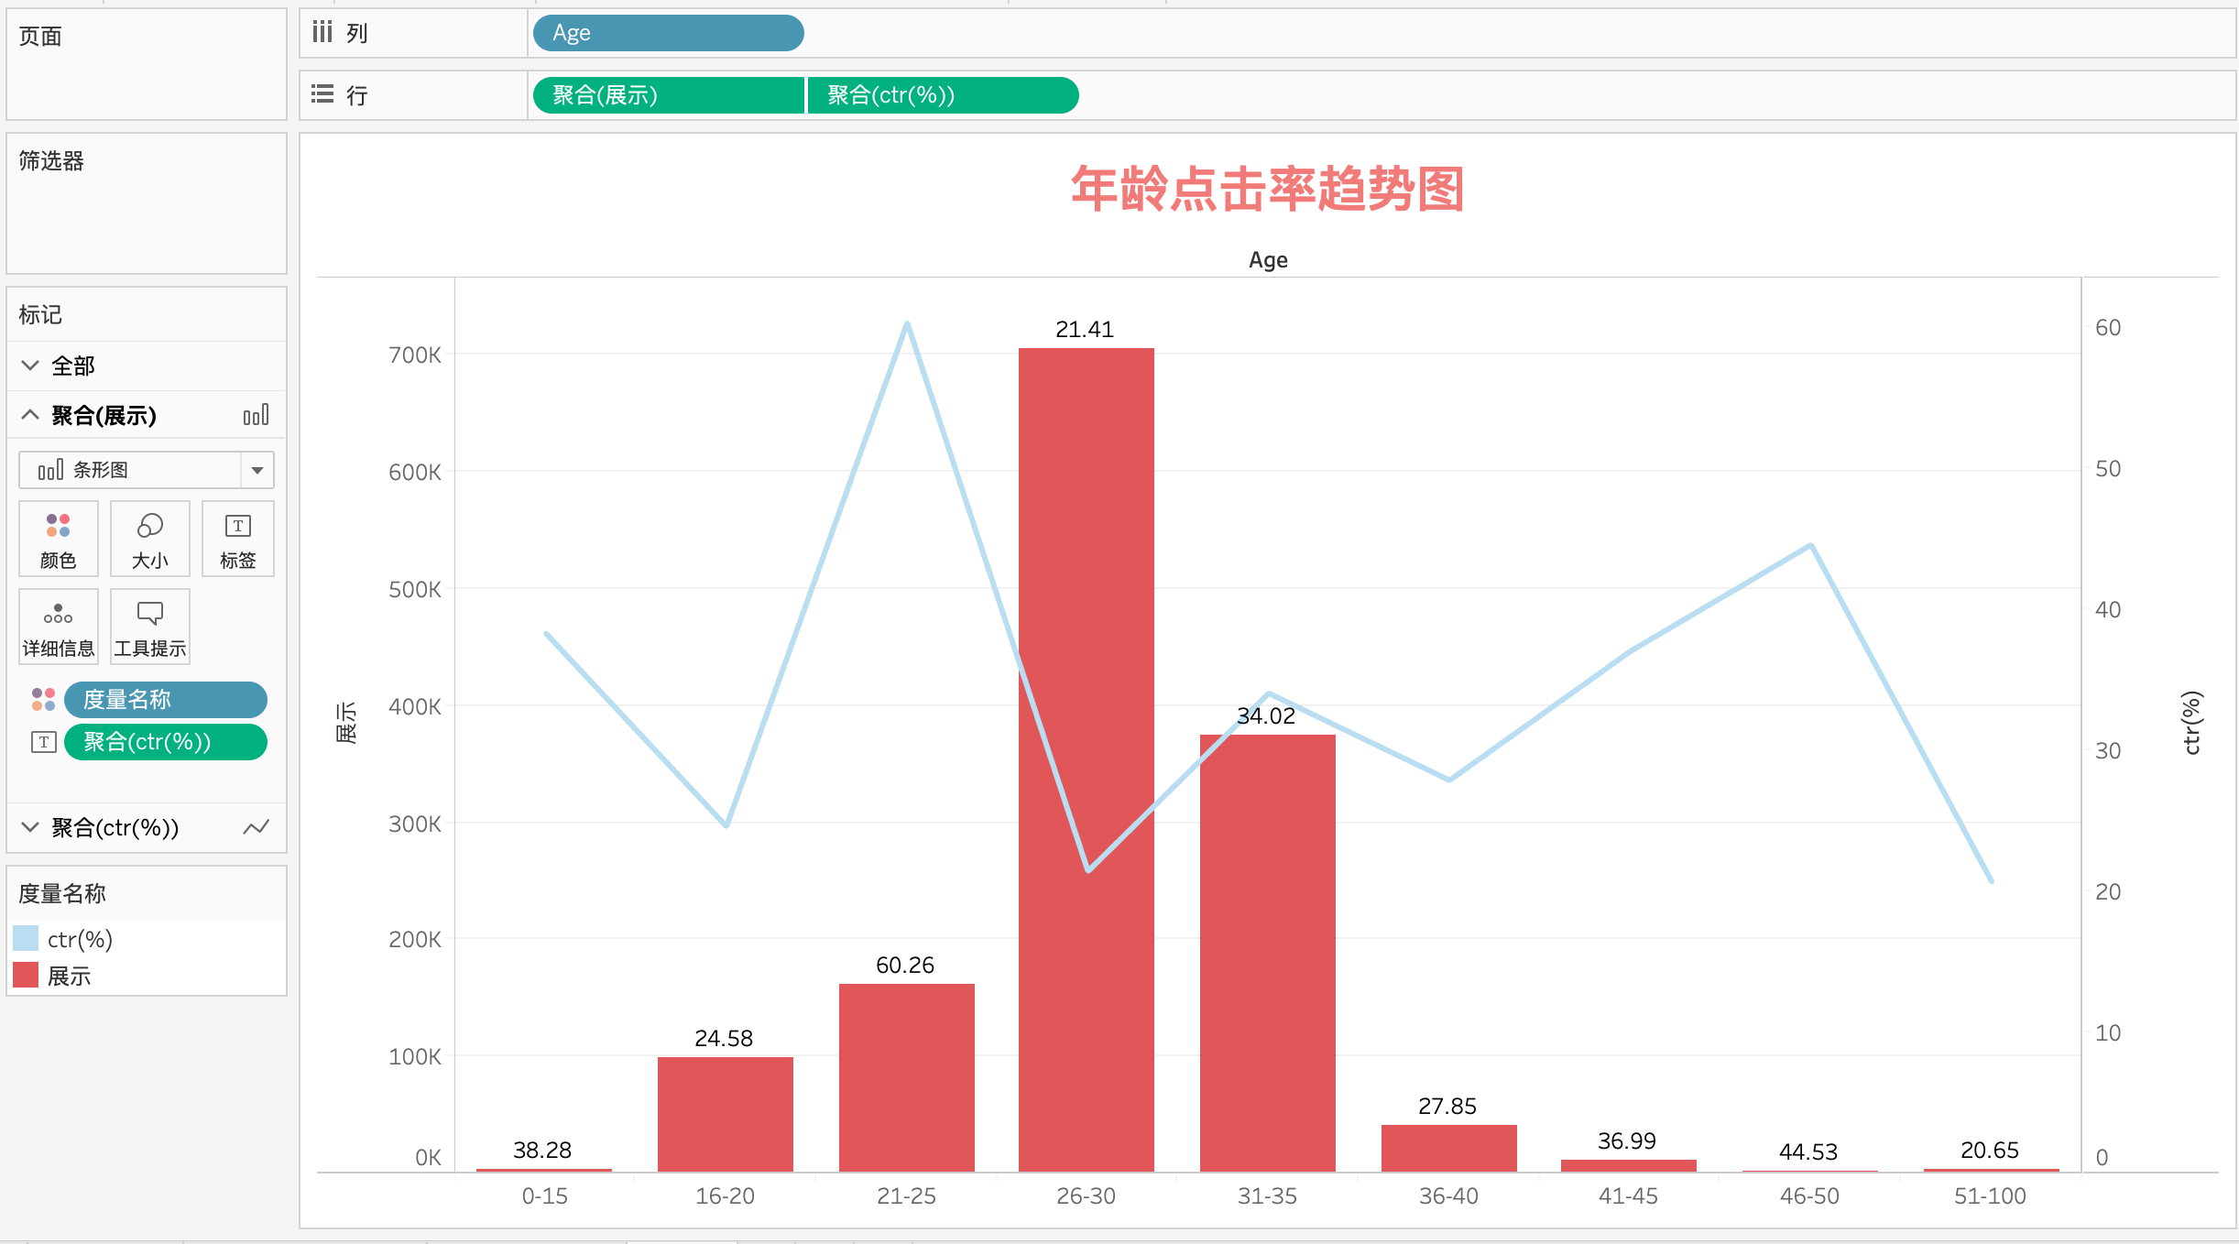Expand the 全部 marks section

click(x=30, y=366)
